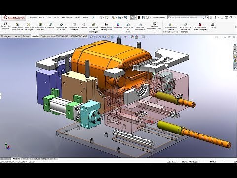Pin the menu bar with pushpin

93,17
